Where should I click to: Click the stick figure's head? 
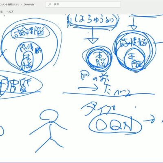(49, 116)
